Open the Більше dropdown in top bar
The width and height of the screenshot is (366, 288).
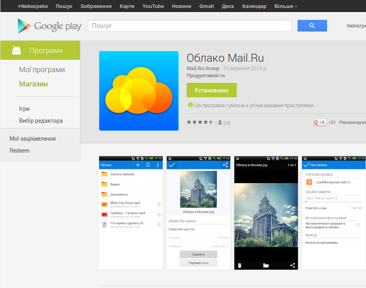coord(286,6)
